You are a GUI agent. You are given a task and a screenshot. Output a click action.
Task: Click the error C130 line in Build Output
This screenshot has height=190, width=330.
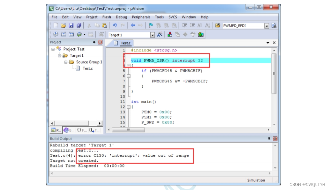tap(119, 155)
